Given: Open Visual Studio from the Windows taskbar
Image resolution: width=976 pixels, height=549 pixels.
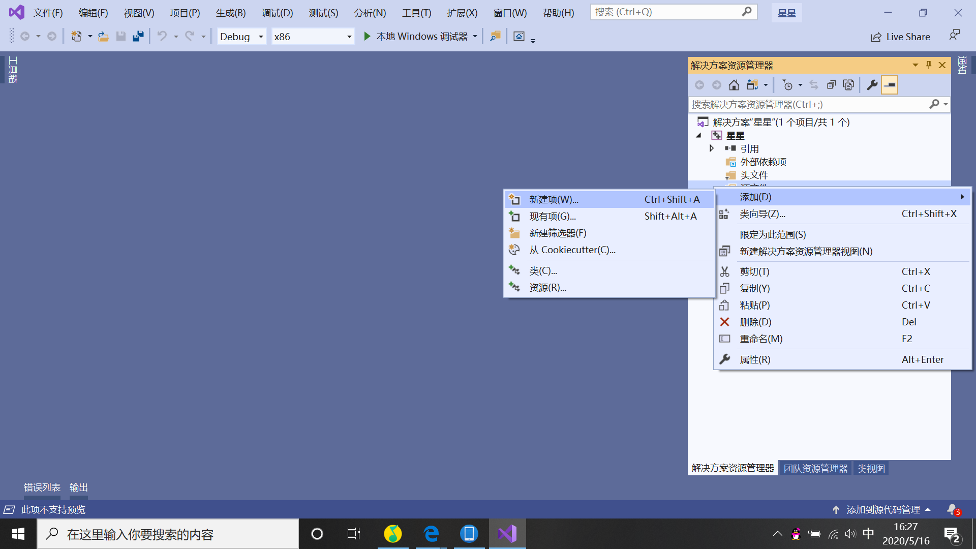Looking at the screenshot, I should point(507,534).
